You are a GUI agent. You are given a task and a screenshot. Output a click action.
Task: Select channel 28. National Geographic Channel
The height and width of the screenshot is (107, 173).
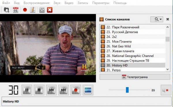coord(133,56)
